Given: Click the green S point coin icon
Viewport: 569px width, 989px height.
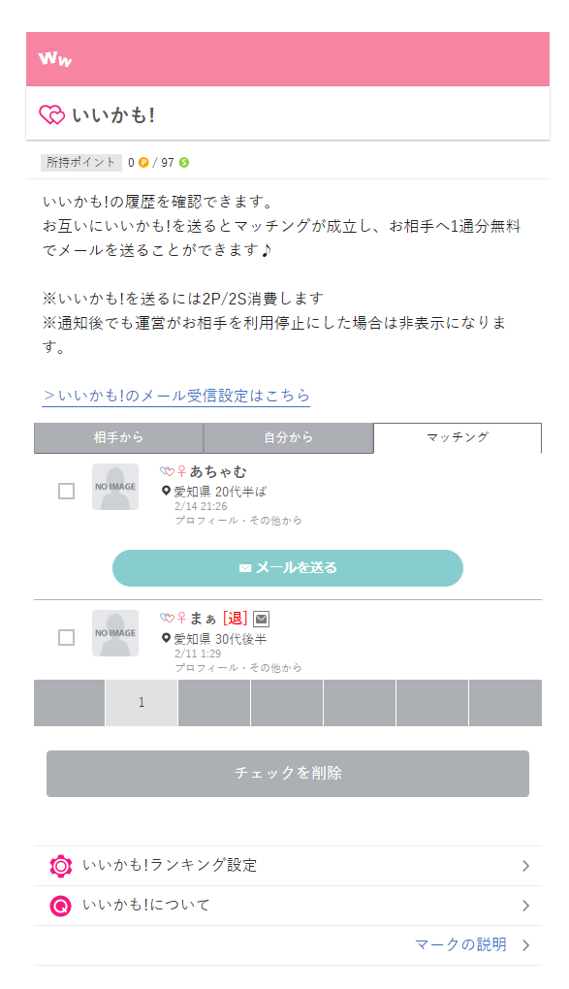Looking at the screenshot, I should [183, 163].
